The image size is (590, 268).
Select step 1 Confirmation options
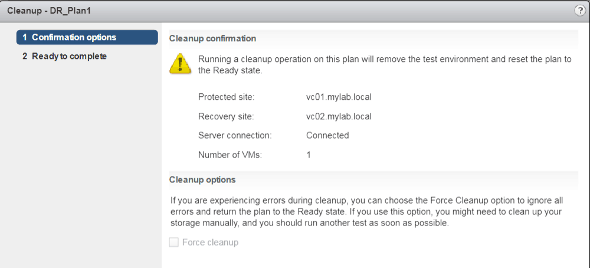[x=87, y=38]
